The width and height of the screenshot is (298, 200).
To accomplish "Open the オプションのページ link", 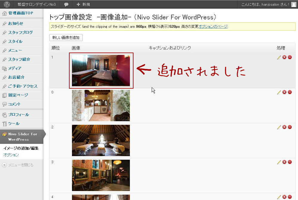I will click(213, 27).
